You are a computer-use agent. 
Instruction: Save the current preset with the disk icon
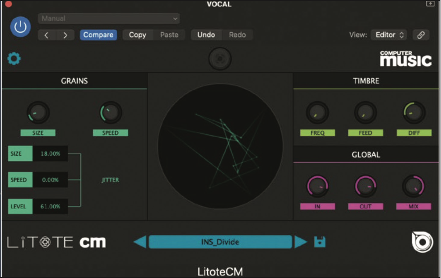tap(319, 242)
